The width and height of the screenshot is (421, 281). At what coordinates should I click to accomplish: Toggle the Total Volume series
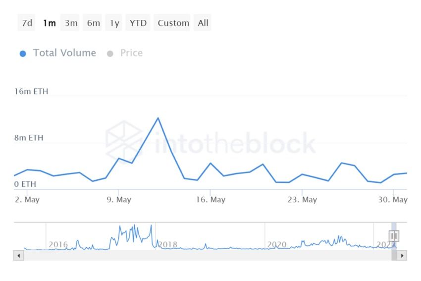coord(64,53)
